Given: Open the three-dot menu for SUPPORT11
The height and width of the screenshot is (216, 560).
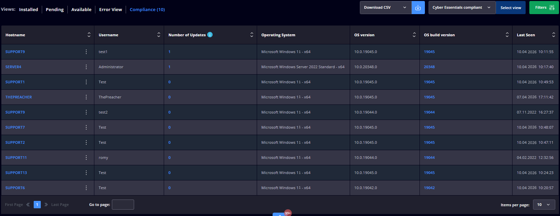Looking at the screenshot, I should point(86,158).
